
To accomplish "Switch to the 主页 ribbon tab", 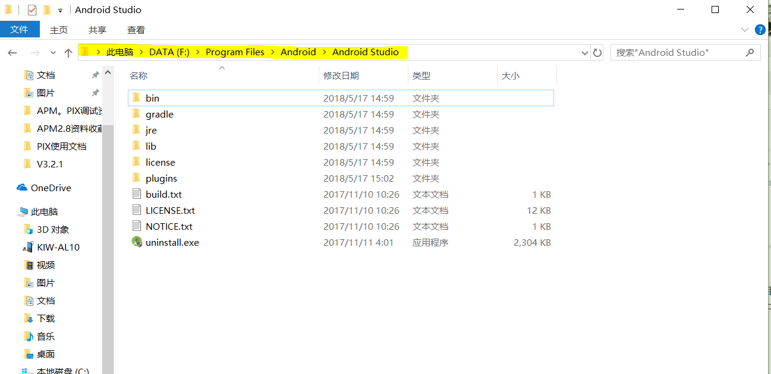I will [59, 30].
